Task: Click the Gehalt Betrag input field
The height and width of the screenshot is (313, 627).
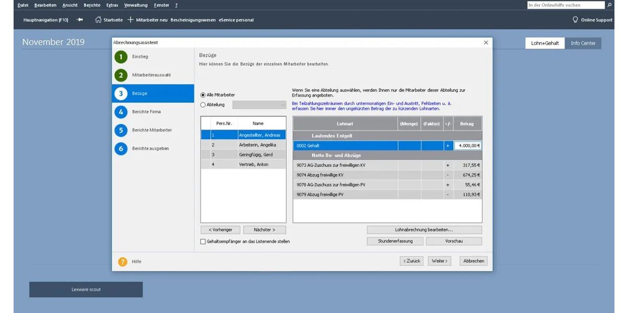Action: [467, 146]
